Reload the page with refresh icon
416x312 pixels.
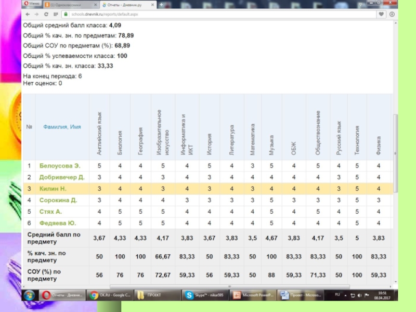[x=46, y=14]
